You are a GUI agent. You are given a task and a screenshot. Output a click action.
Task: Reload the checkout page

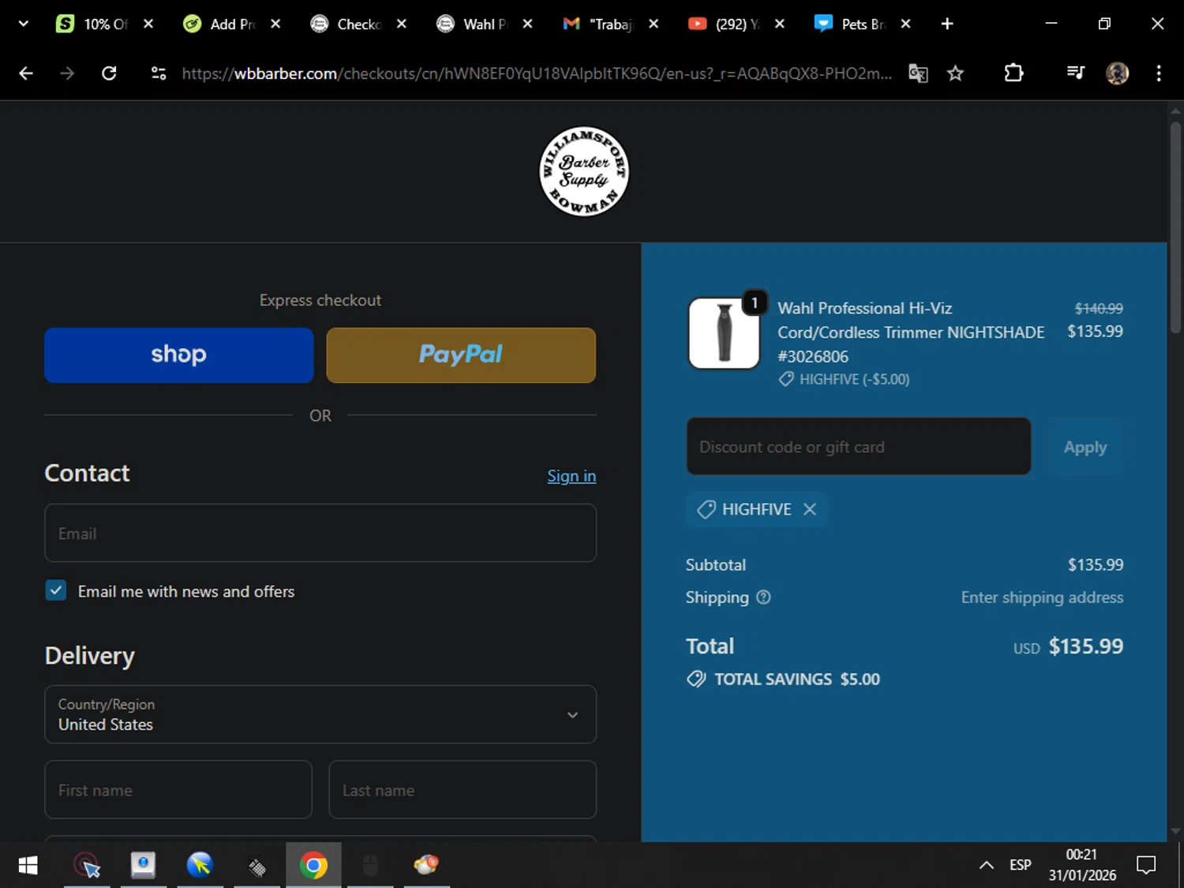(x=109, y=73)
